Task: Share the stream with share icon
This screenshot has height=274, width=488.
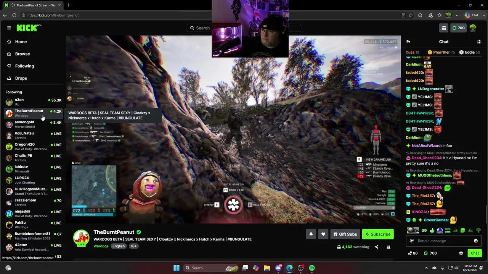Action: tap(376, 247)
